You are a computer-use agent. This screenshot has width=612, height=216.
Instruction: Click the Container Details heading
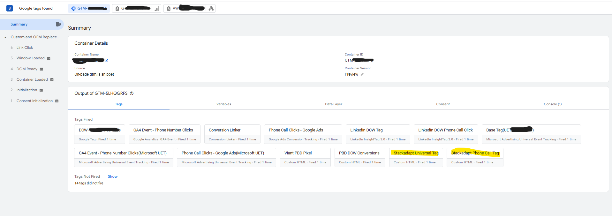[x=91, y=43]
